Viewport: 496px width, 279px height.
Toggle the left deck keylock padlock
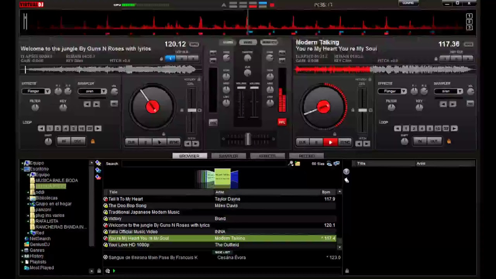tap(199, 79)
